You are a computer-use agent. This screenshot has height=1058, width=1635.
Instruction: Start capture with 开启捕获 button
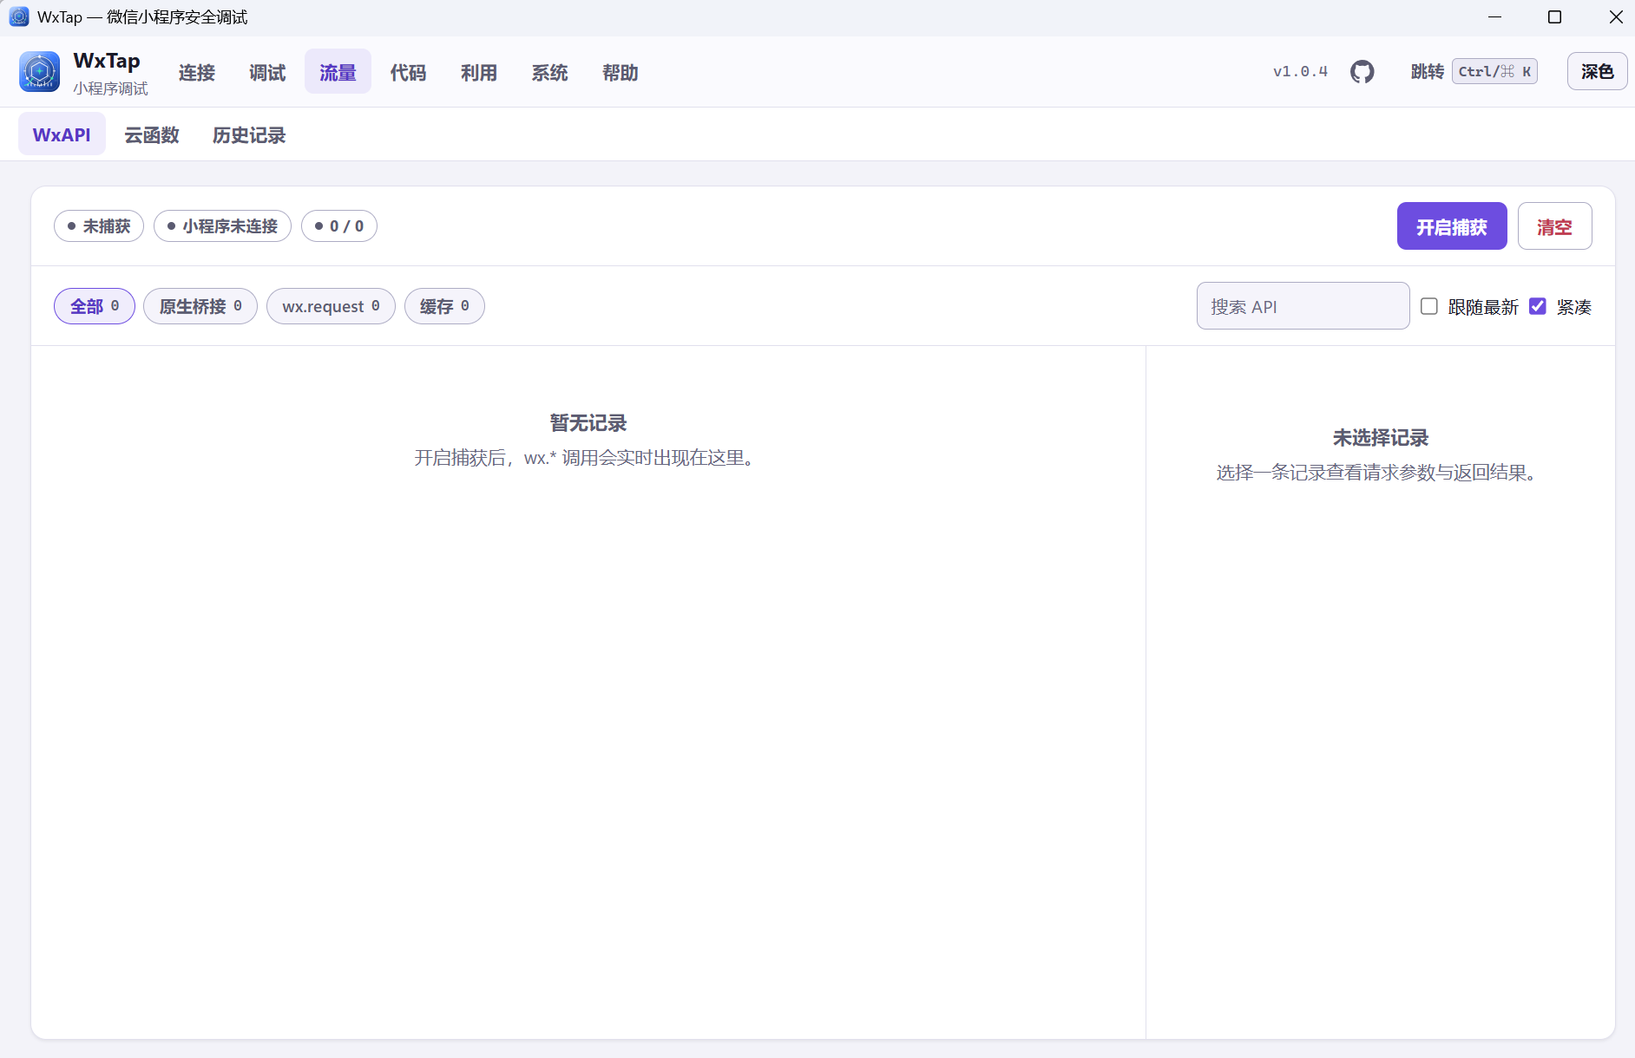tap(1452, 226)
